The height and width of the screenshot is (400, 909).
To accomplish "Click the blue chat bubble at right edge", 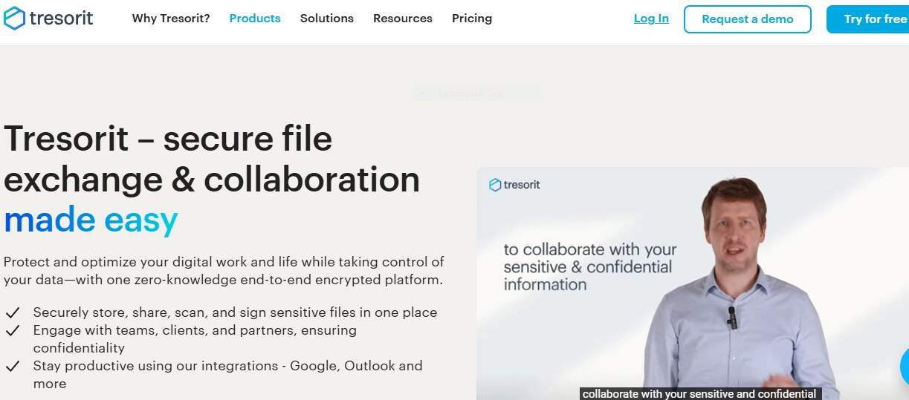I will [x=905, y=366].
